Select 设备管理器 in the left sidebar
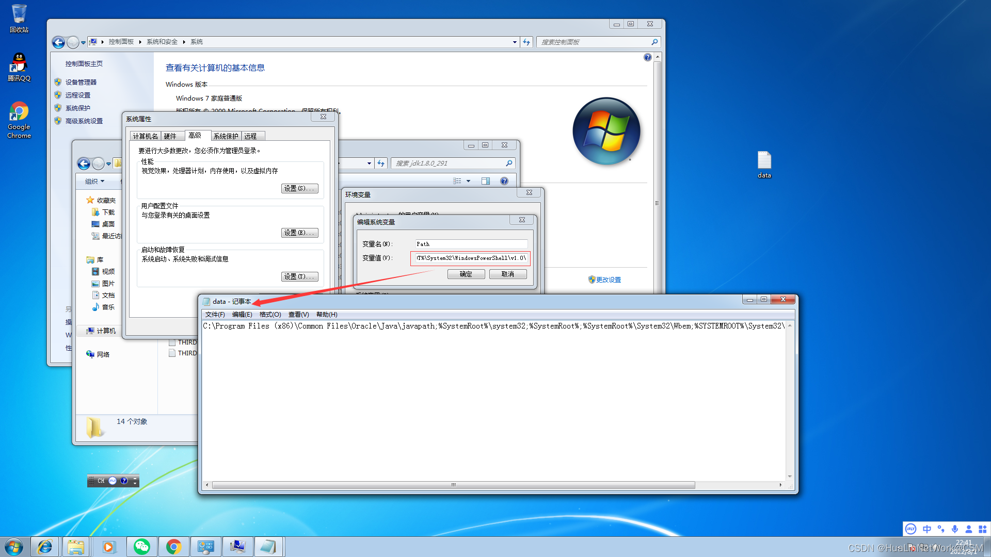The image size is (991, 557). tap(81, 82)
